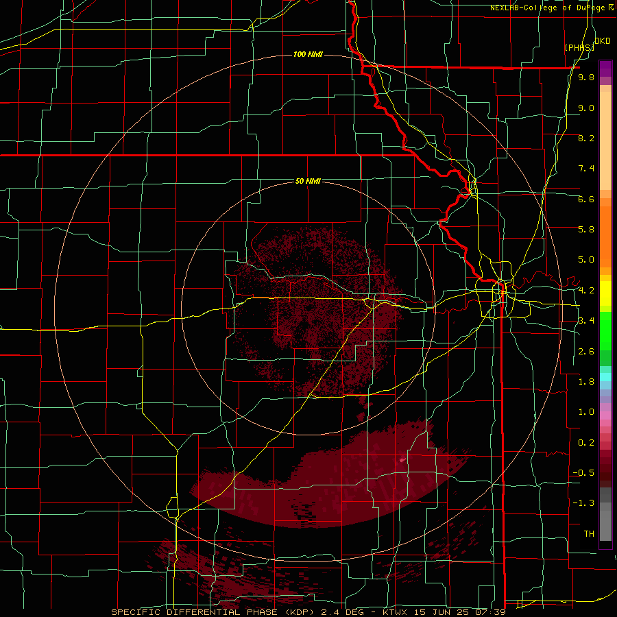Screen dimensions: 617x617
Task: Pick the pink band of the color scale
Action: coord(605,415)
